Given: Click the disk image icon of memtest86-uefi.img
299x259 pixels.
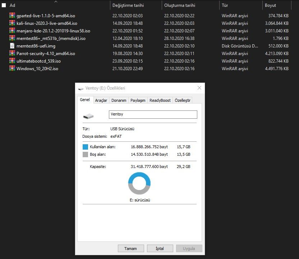Looking at the screenshot, I should point(12,46).
